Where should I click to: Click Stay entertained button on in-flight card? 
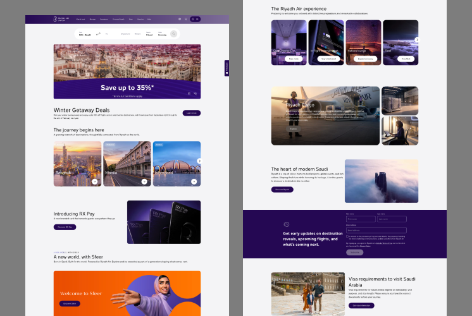coord(328,59)
